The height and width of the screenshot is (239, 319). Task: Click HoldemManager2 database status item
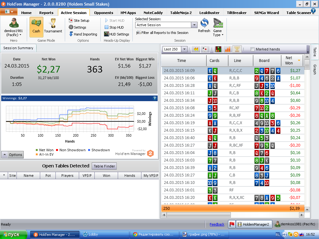(x=254, y=224)
